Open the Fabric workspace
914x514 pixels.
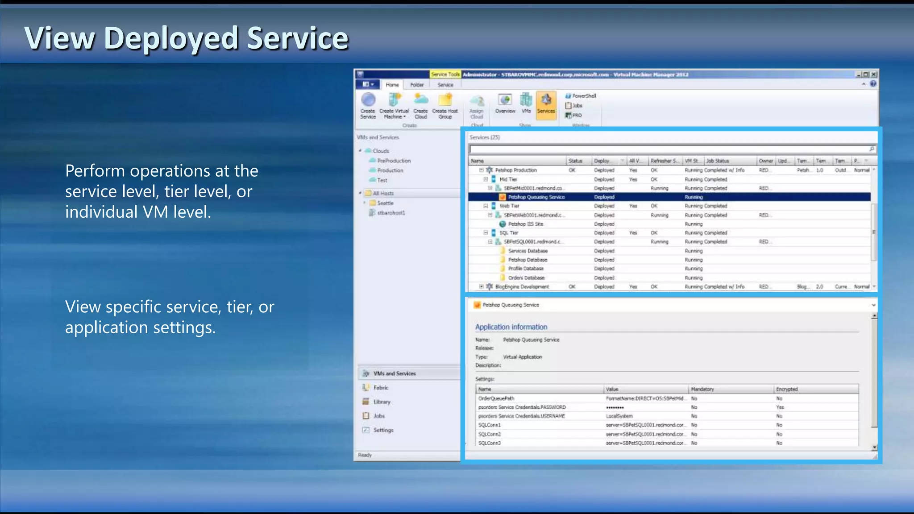point(409,388)
